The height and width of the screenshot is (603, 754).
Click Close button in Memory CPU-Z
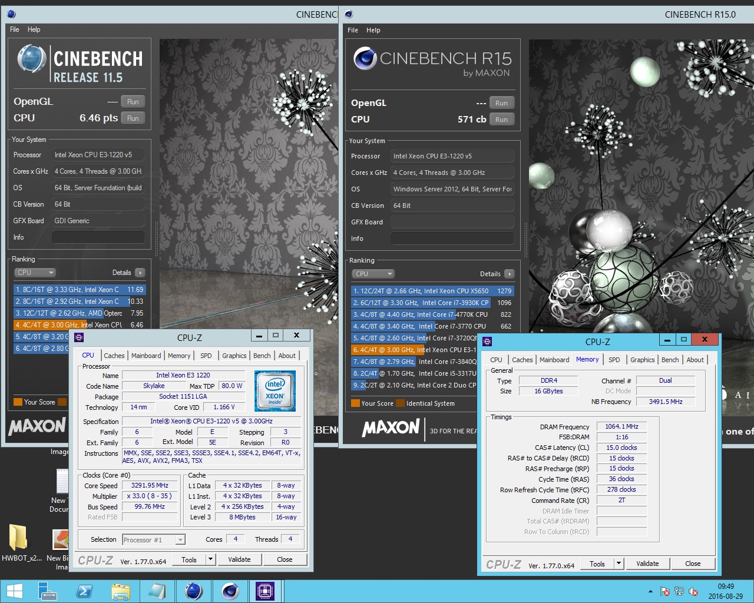pyautogui.click(x=693, y=564)
